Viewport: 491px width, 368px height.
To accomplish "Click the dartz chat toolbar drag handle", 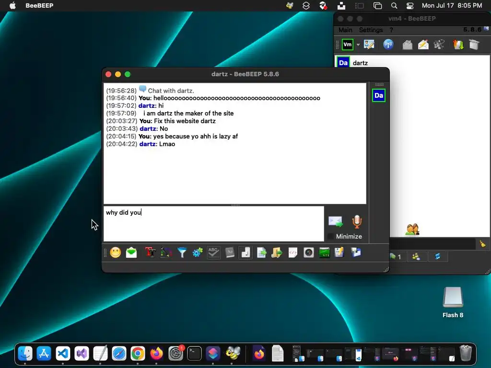I will point(105,253).
